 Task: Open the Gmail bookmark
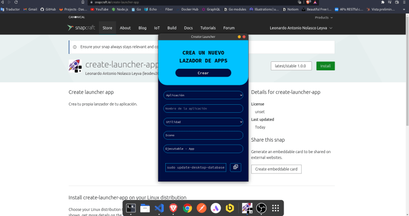click(x=30, y=9)
